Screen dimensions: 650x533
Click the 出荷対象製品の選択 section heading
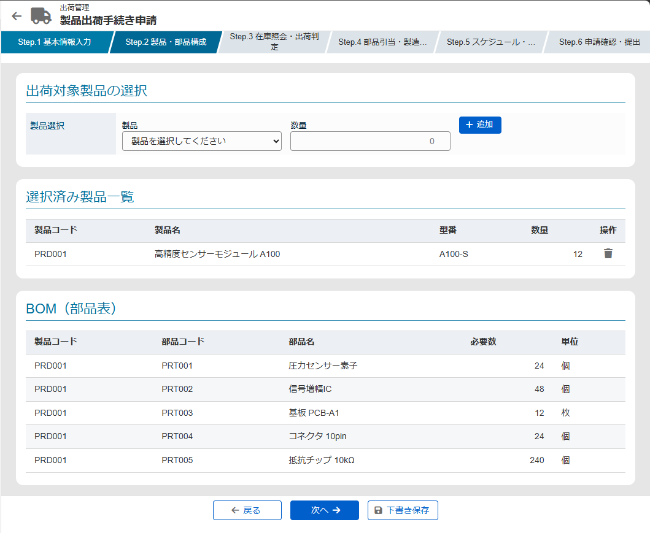[87, 91]
